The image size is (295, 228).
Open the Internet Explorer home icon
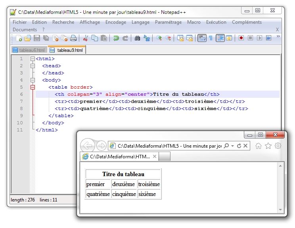259,146
